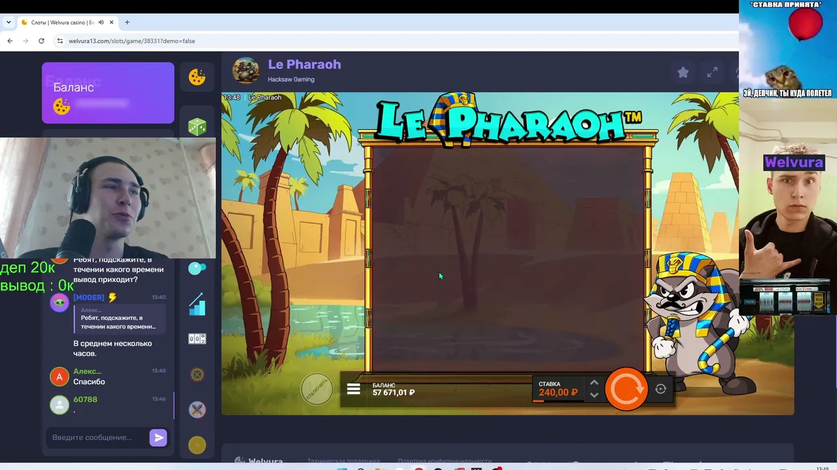Image resolution: width=837 pixels, height=470 pixels.
Task: Click the 60788 user avatar in chat
Action: (x=60, y=405)
